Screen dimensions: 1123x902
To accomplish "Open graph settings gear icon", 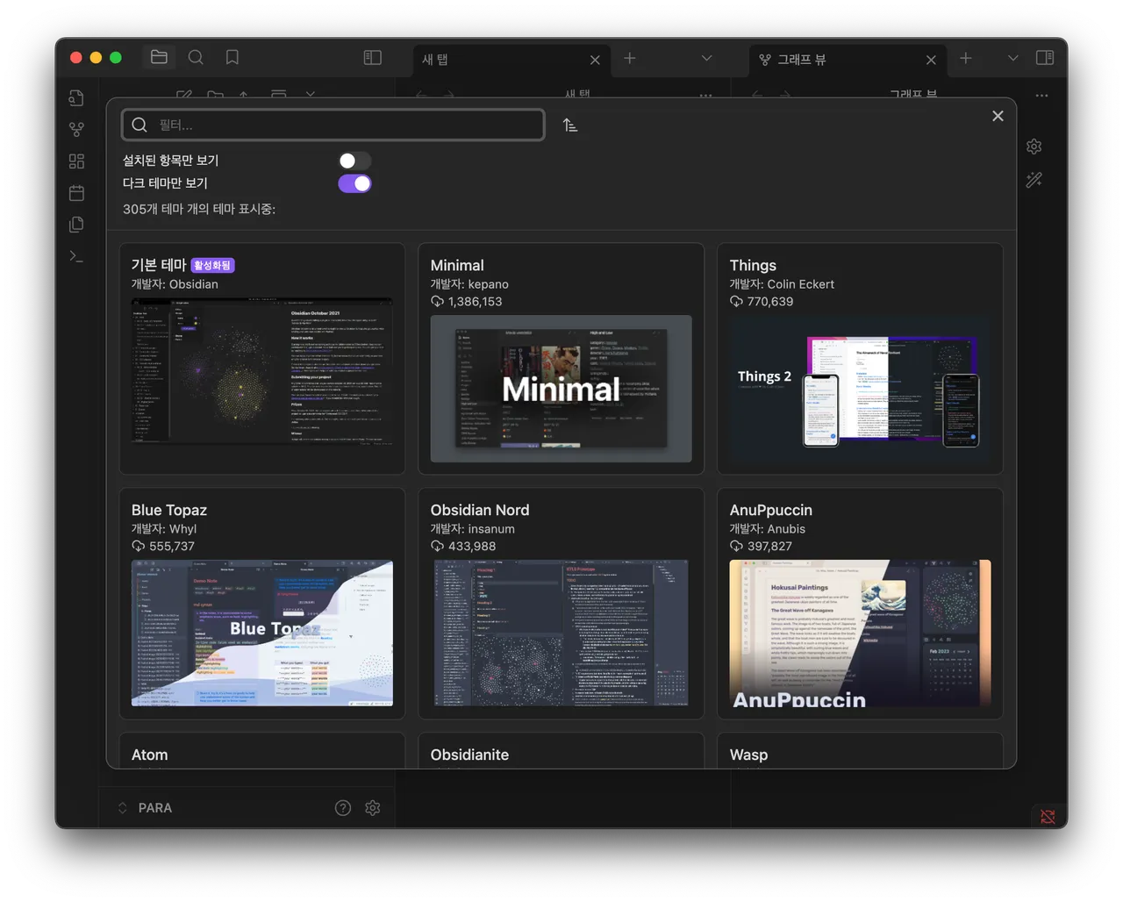I will pyautogui.click(x=1034, y=147).
